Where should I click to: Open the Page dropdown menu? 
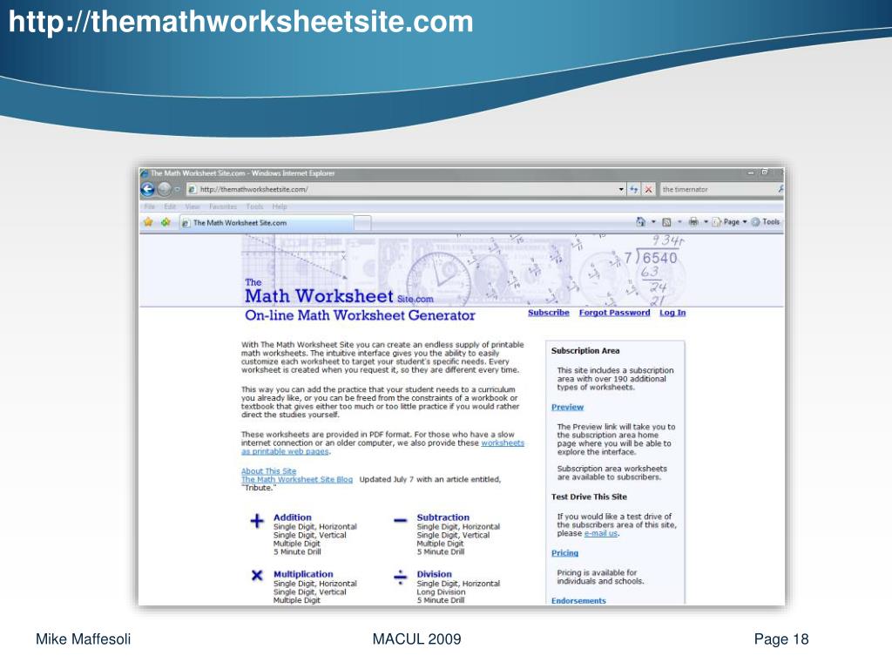click(730, 222)
